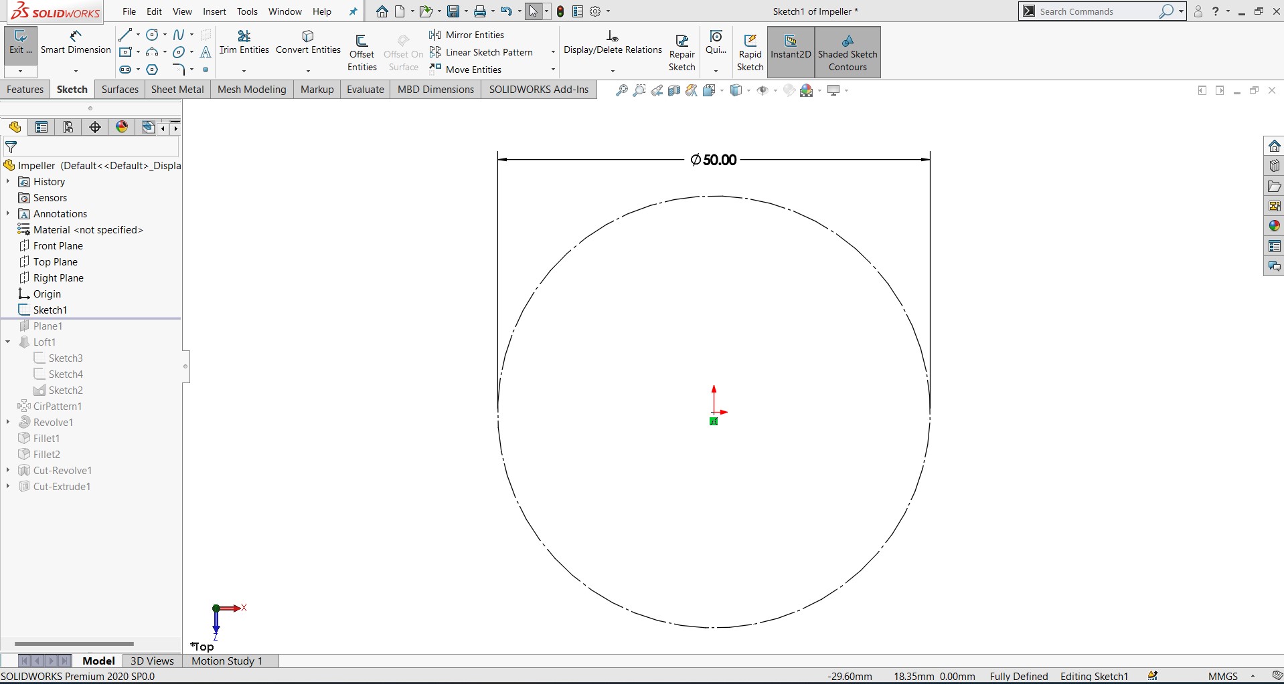Switch to the Motion Study 1 tab
Image resolution: width=1284 pixels, height=684 pixels.
tap(227, 661)
